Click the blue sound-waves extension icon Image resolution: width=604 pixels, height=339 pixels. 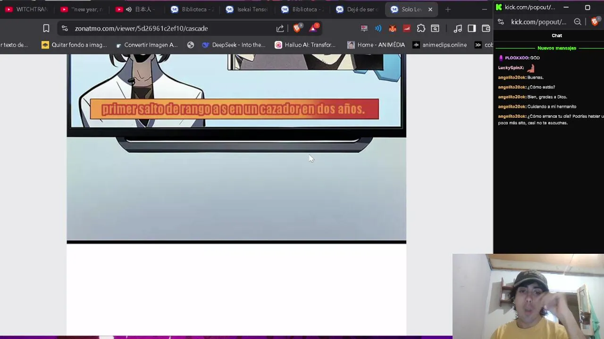(378, 29)
